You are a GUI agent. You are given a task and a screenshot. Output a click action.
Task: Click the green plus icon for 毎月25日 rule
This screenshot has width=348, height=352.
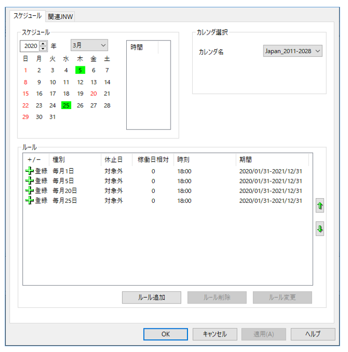point(29,200)
